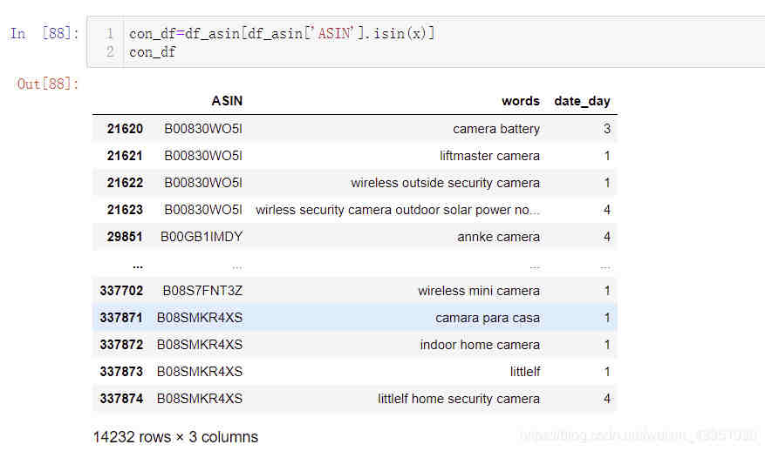Click 'littlelf home security camera' cell

pyautogui.click(x=458, y=399)
